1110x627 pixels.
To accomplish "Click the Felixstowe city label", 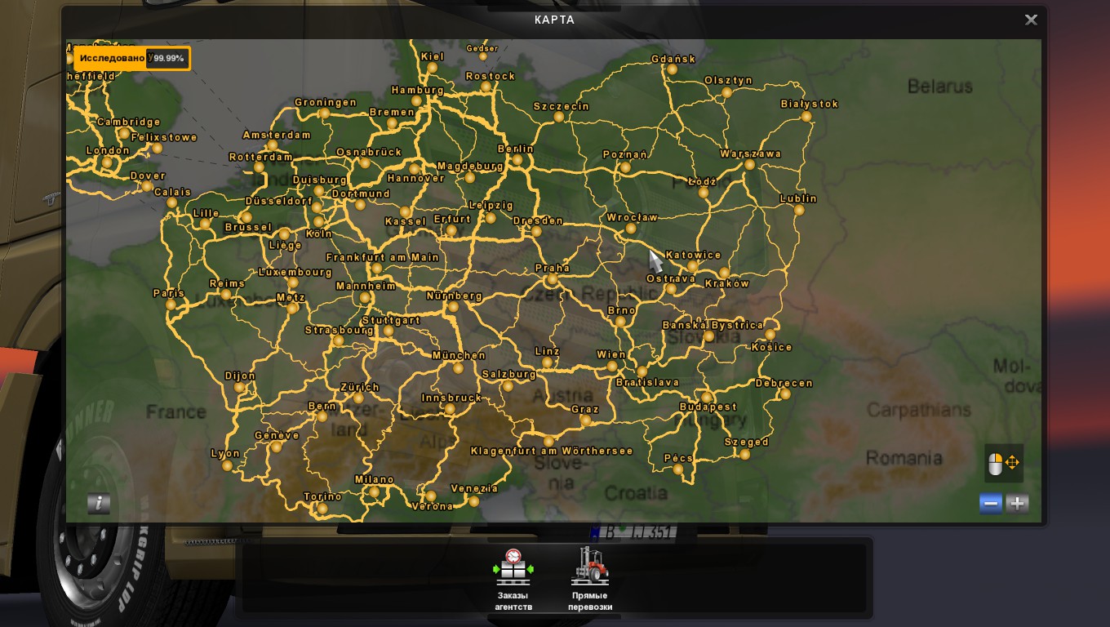I will tap(164, 138).
